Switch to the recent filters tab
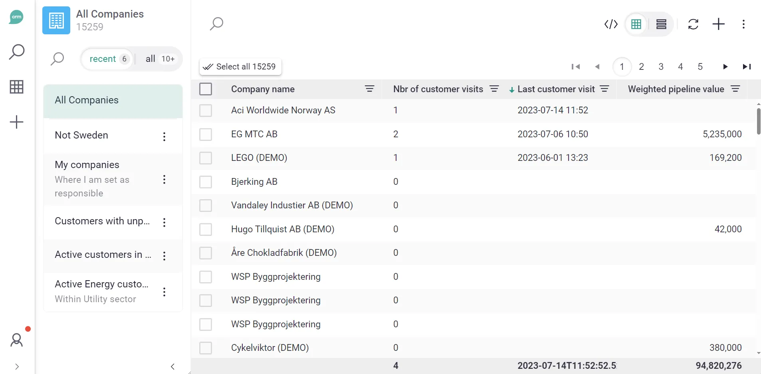The height and width of the screenshot is (374, 761). [108, 59]
